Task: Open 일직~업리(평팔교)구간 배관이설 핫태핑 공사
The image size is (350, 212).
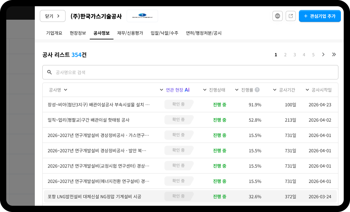Action: pyautogui.click(x=190, y=120)
